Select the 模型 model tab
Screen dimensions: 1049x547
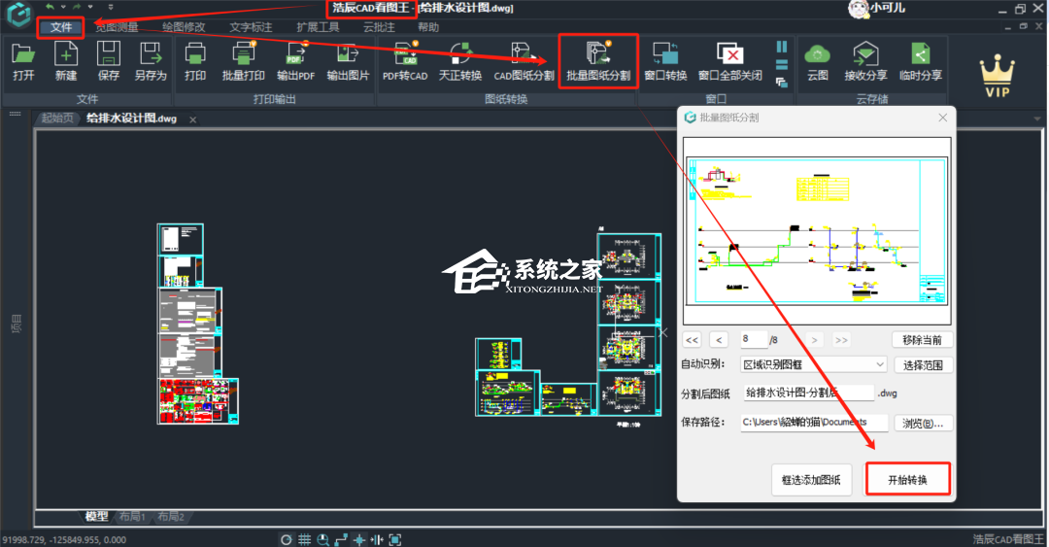pos(96,516)
